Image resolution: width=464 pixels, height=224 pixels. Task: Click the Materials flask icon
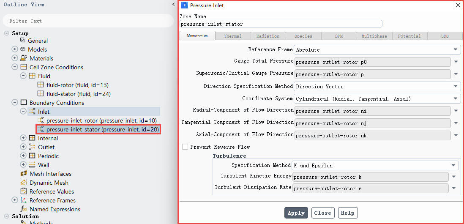point(24,58)
